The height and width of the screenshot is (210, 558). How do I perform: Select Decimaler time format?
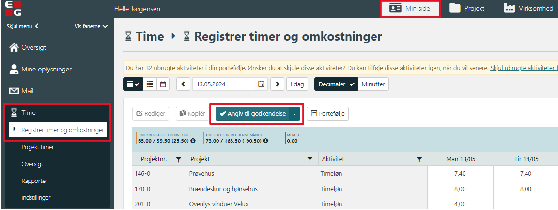click(x=336, y=84)
